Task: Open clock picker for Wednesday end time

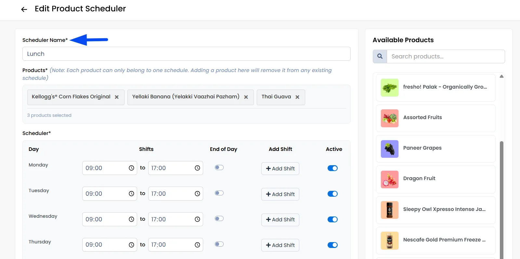Action: [x=197, y=219]
